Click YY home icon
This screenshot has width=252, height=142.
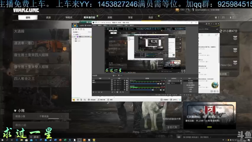click(75, 26)
